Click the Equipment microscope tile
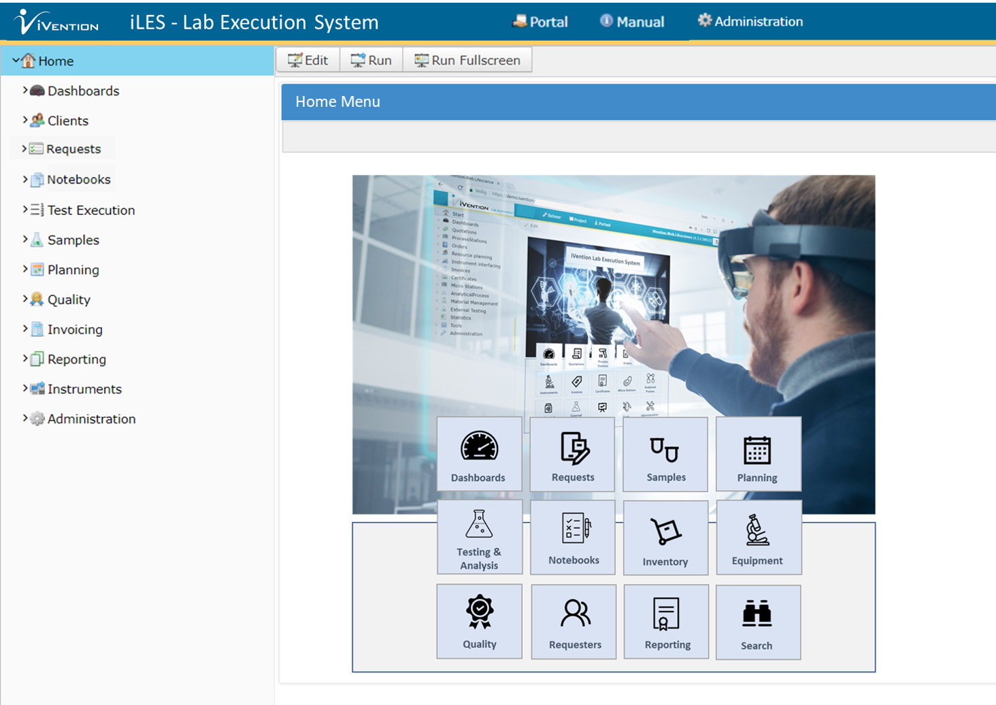996x705 pixels. coord(759,537)
